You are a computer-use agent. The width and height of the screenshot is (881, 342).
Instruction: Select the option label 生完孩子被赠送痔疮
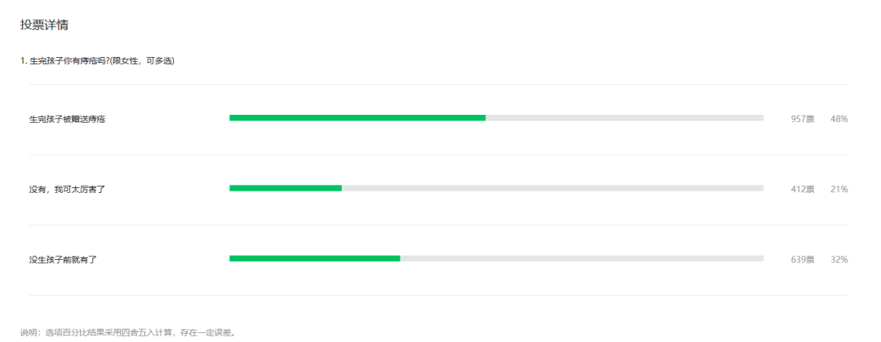(68, 119)
